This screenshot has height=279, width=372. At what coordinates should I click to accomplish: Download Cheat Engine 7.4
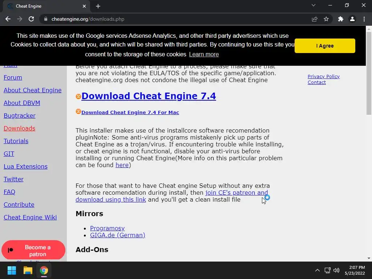[x=149, y=96]
